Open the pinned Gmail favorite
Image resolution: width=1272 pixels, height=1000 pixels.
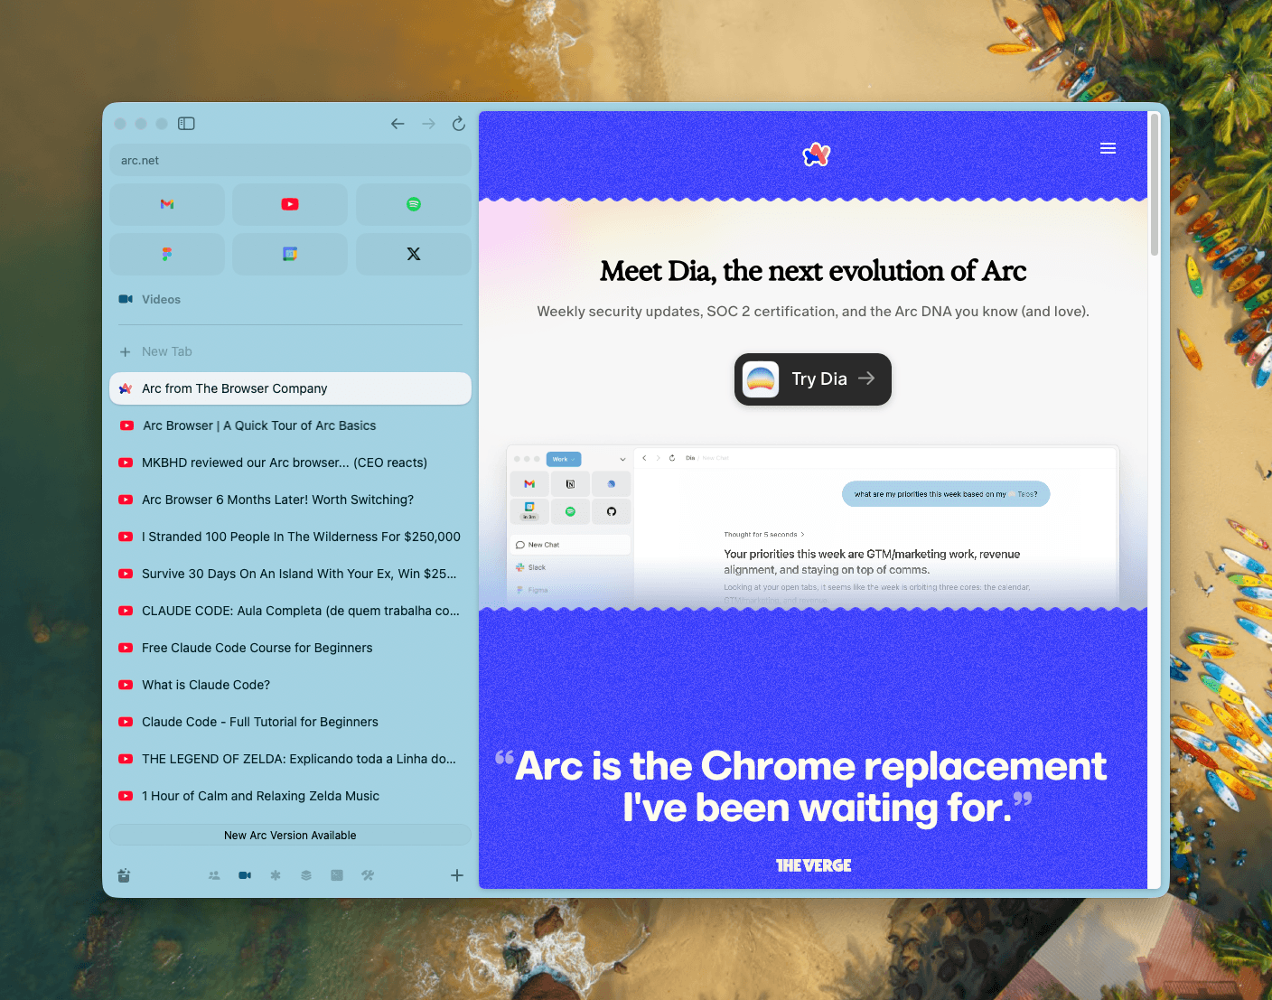point(167,204)
